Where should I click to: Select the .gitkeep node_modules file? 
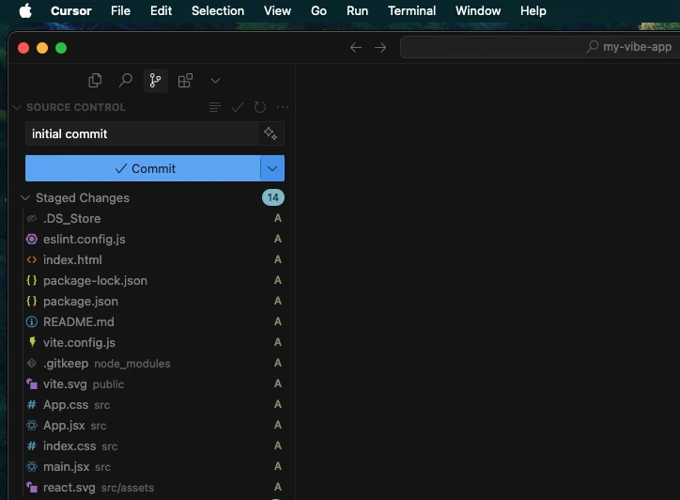[x=153, y=364]
